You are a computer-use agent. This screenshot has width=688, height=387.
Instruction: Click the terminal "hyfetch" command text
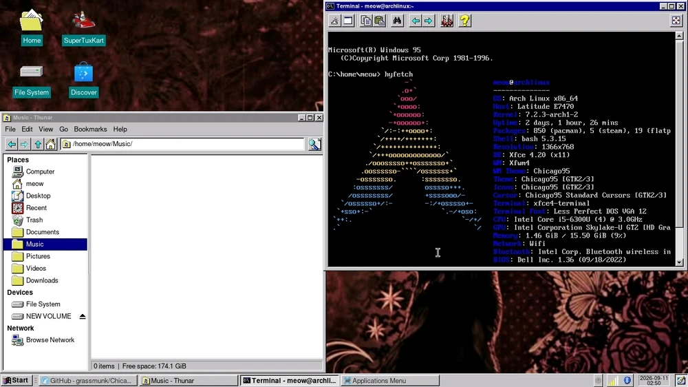click(x=398, y=74)
